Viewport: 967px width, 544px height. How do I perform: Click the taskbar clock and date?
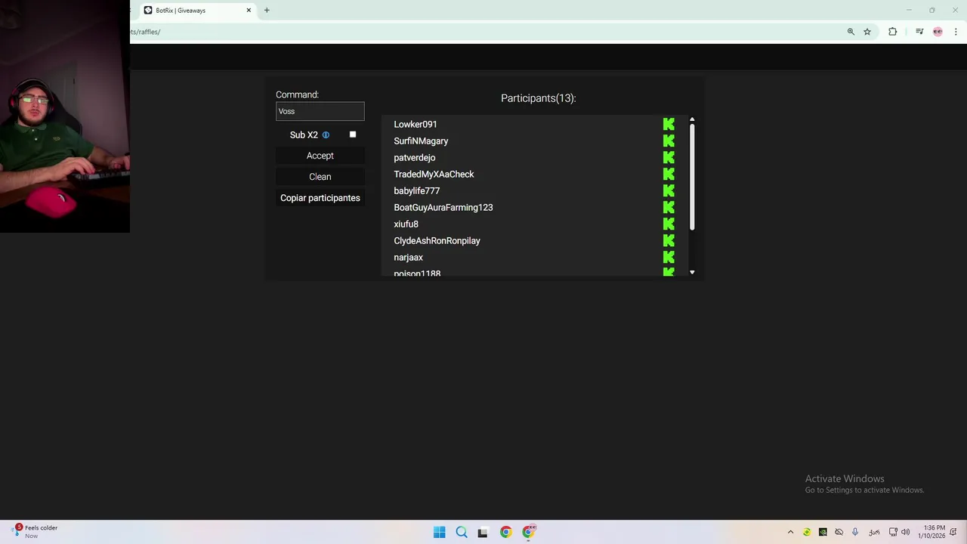[x=933, y=532]
